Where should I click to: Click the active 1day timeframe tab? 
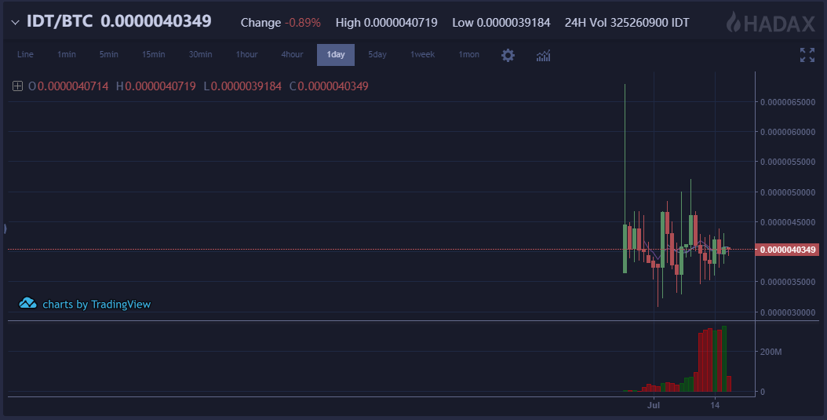click(336, 55)
